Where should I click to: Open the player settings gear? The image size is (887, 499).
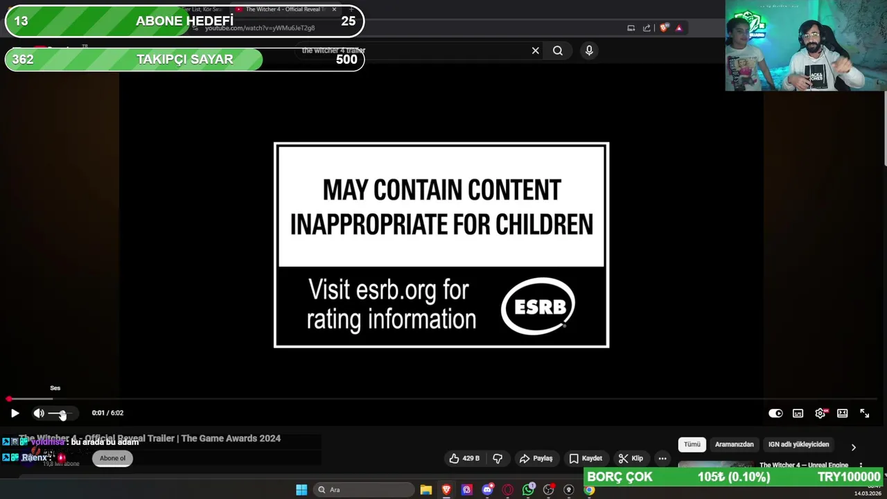coord(820,413)
